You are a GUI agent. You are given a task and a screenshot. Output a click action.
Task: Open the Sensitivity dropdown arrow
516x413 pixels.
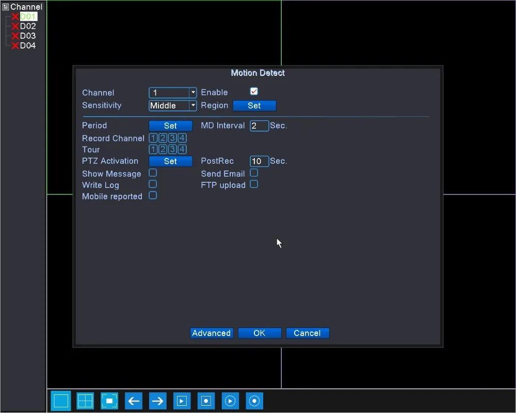[x=193, y=105]
